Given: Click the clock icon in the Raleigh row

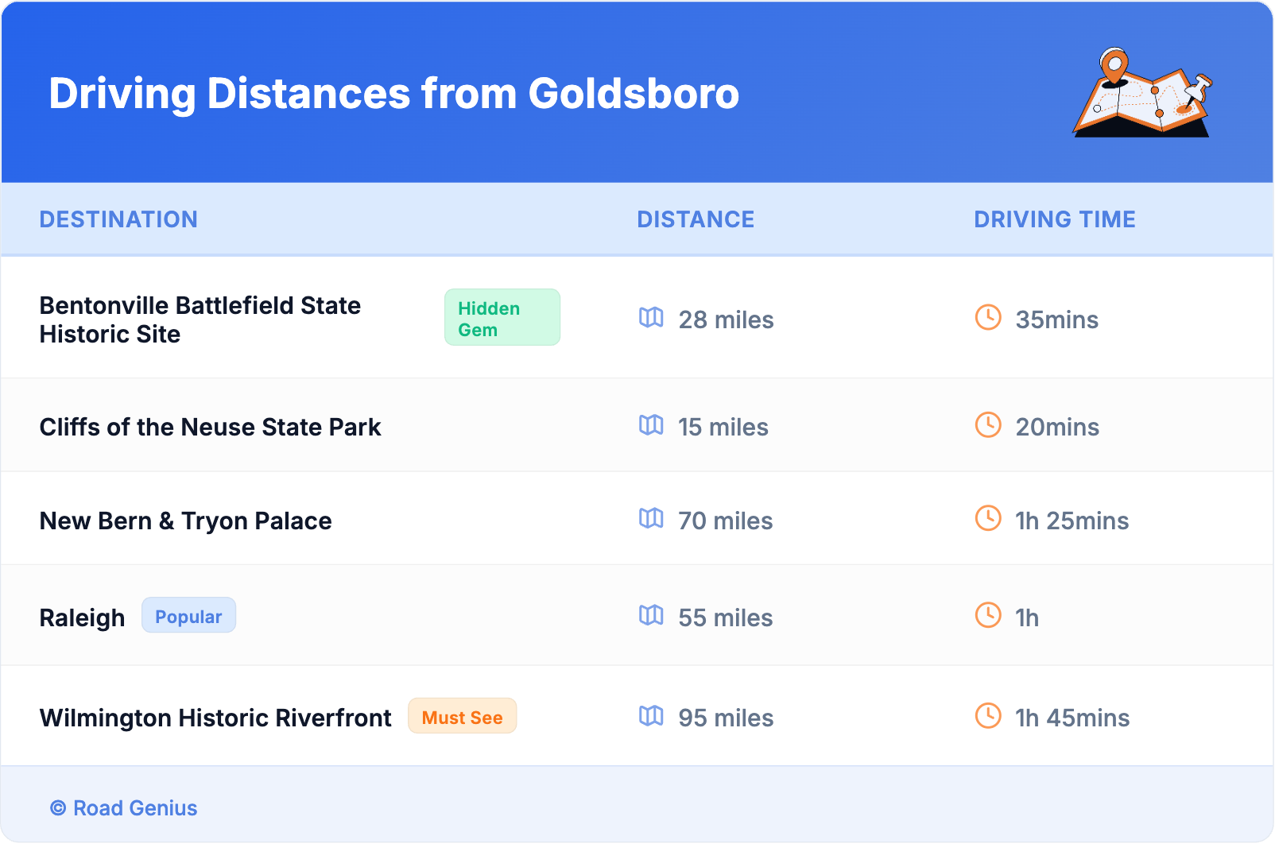Looking at the screenshot, I should (x=988, y=616).
